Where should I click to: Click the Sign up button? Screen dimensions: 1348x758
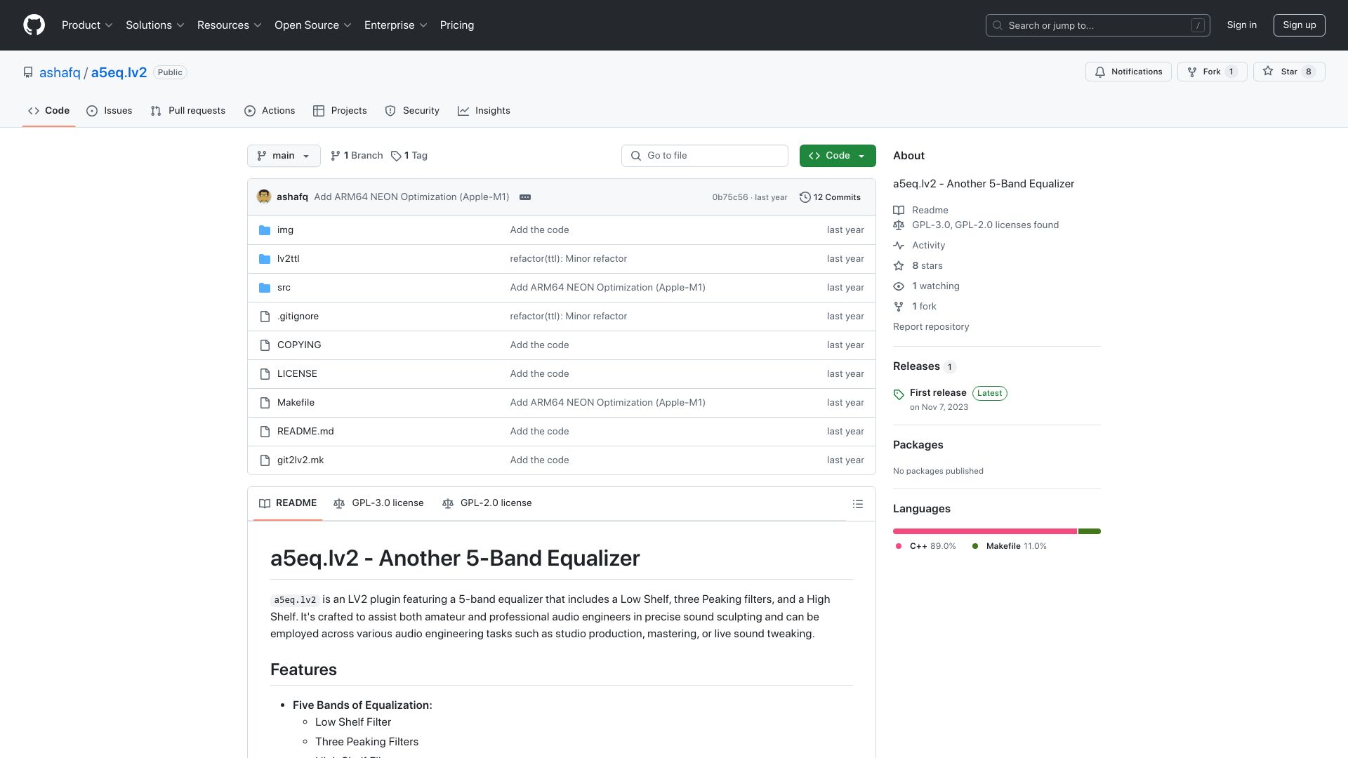coord(1299,25)
